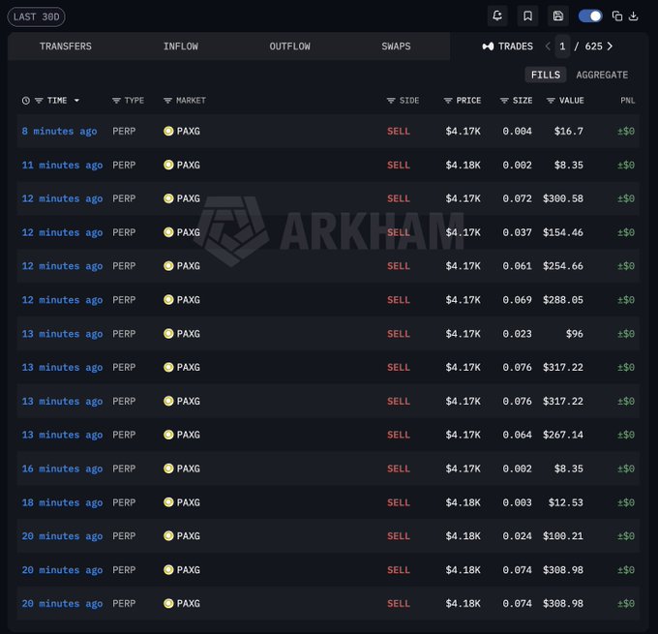Click PERP type in the 8 minutes row

tap(124, 131)
